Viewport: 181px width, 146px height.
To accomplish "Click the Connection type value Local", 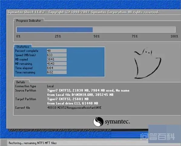I will [x=50, y=86].
